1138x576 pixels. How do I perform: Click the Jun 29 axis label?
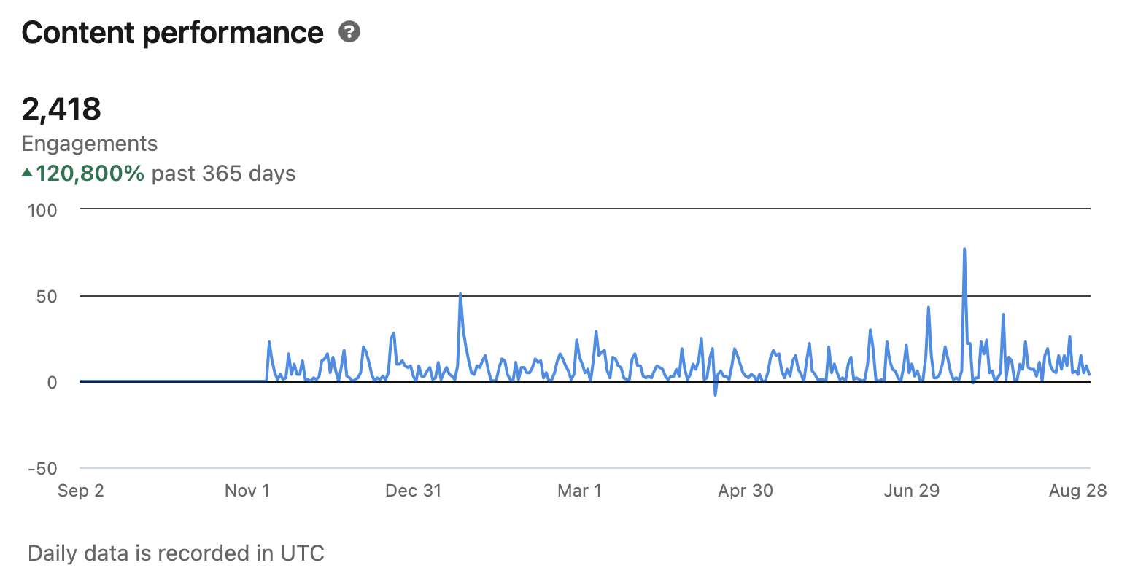[912, 491]
